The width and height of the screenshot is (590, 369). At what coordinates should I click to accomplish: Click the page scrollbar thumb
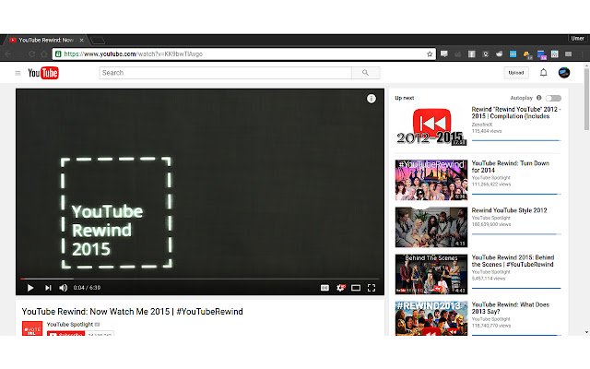[586, 100]
